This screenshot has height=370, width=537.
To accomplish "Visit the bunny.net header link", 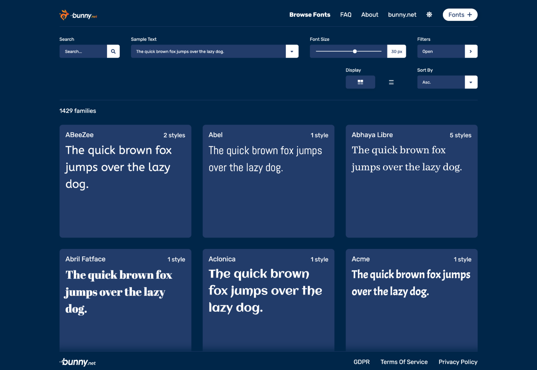I will click(402, 15).
